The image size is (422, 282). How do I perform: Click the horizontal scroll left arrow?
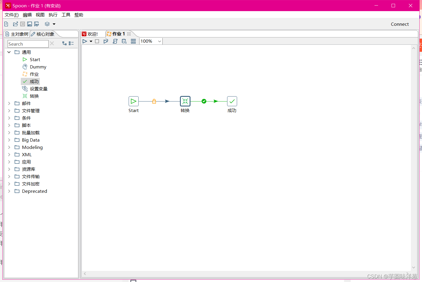(x=85, y=274)
